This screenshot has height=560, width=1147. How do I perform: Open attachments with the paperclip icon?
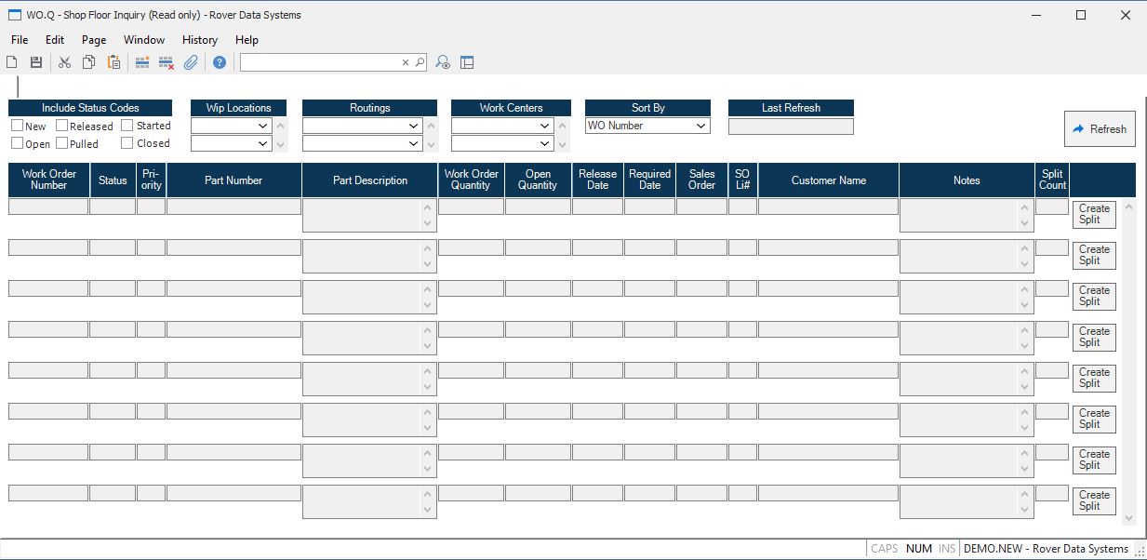(191, 62)
